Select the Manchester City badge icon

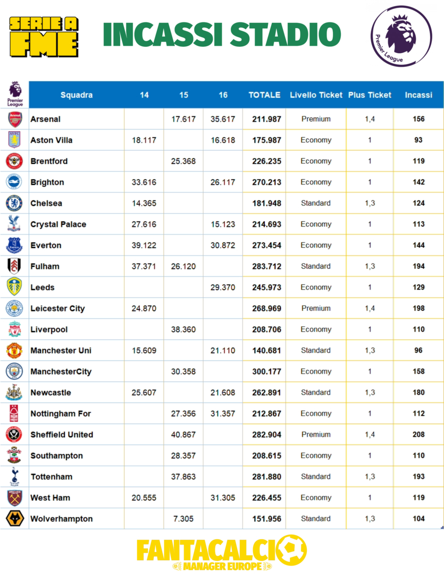click(x=14, y=372)
